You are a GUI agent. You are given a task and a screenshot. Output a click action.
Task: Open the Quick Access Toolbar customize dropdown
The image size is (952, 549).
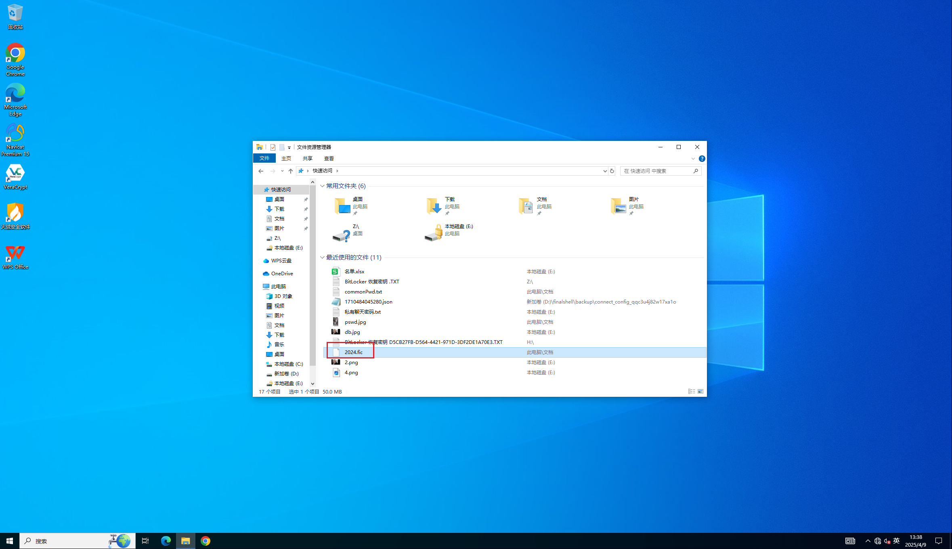289,148
